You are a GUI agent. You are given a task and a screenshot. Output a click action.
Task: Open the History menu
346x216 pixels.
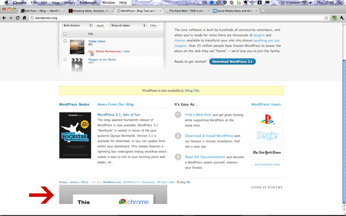[69, 3]
